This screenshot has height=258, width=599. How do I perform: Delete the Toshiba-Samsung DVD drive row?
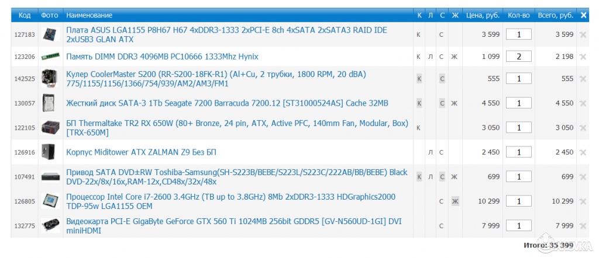[x=583, y=177]
